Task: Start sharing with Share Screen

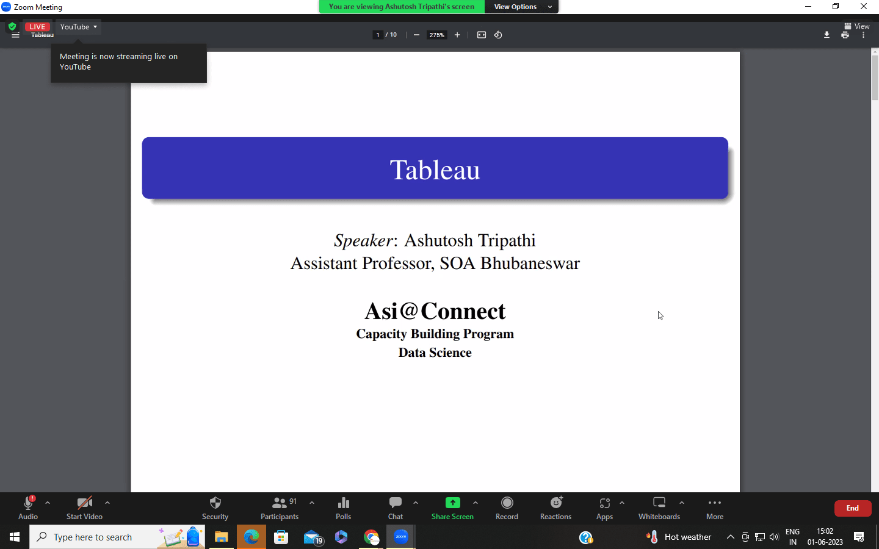Action: 452,508
